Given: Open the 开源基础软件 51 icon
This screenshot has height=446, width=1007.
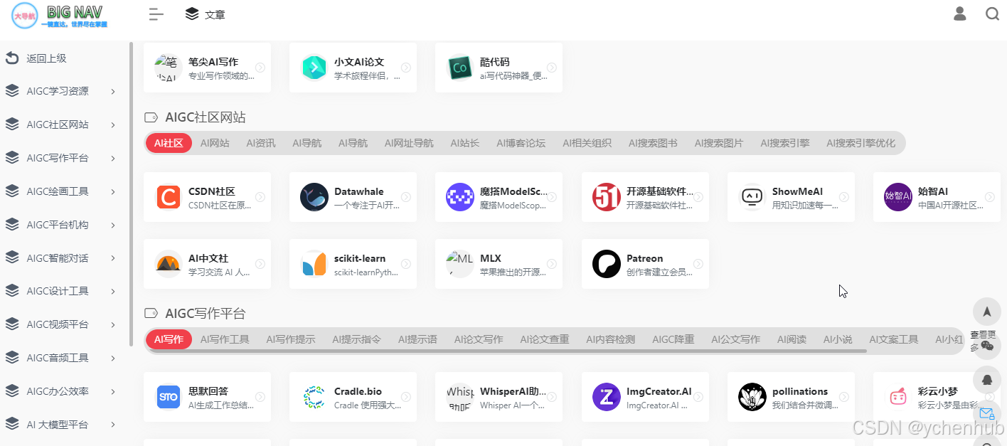Looking at the screenshot, I should pyautogui.click(x=606, y=197).
